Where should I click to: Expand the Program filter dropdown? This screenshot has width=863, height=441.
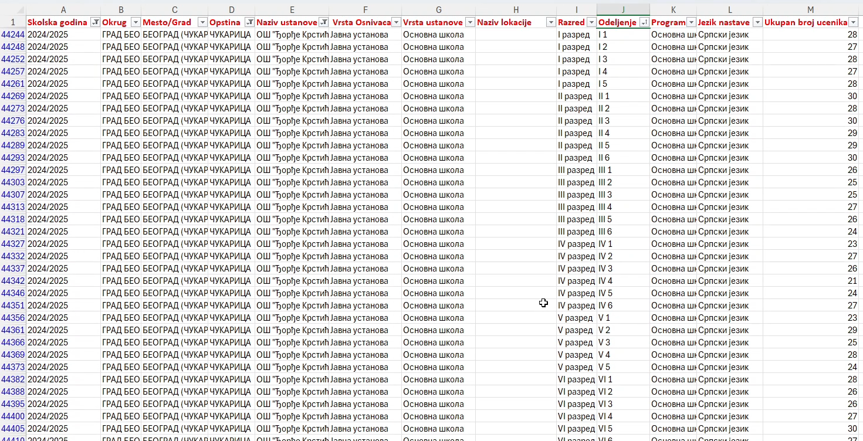click(x=691, y=22)
